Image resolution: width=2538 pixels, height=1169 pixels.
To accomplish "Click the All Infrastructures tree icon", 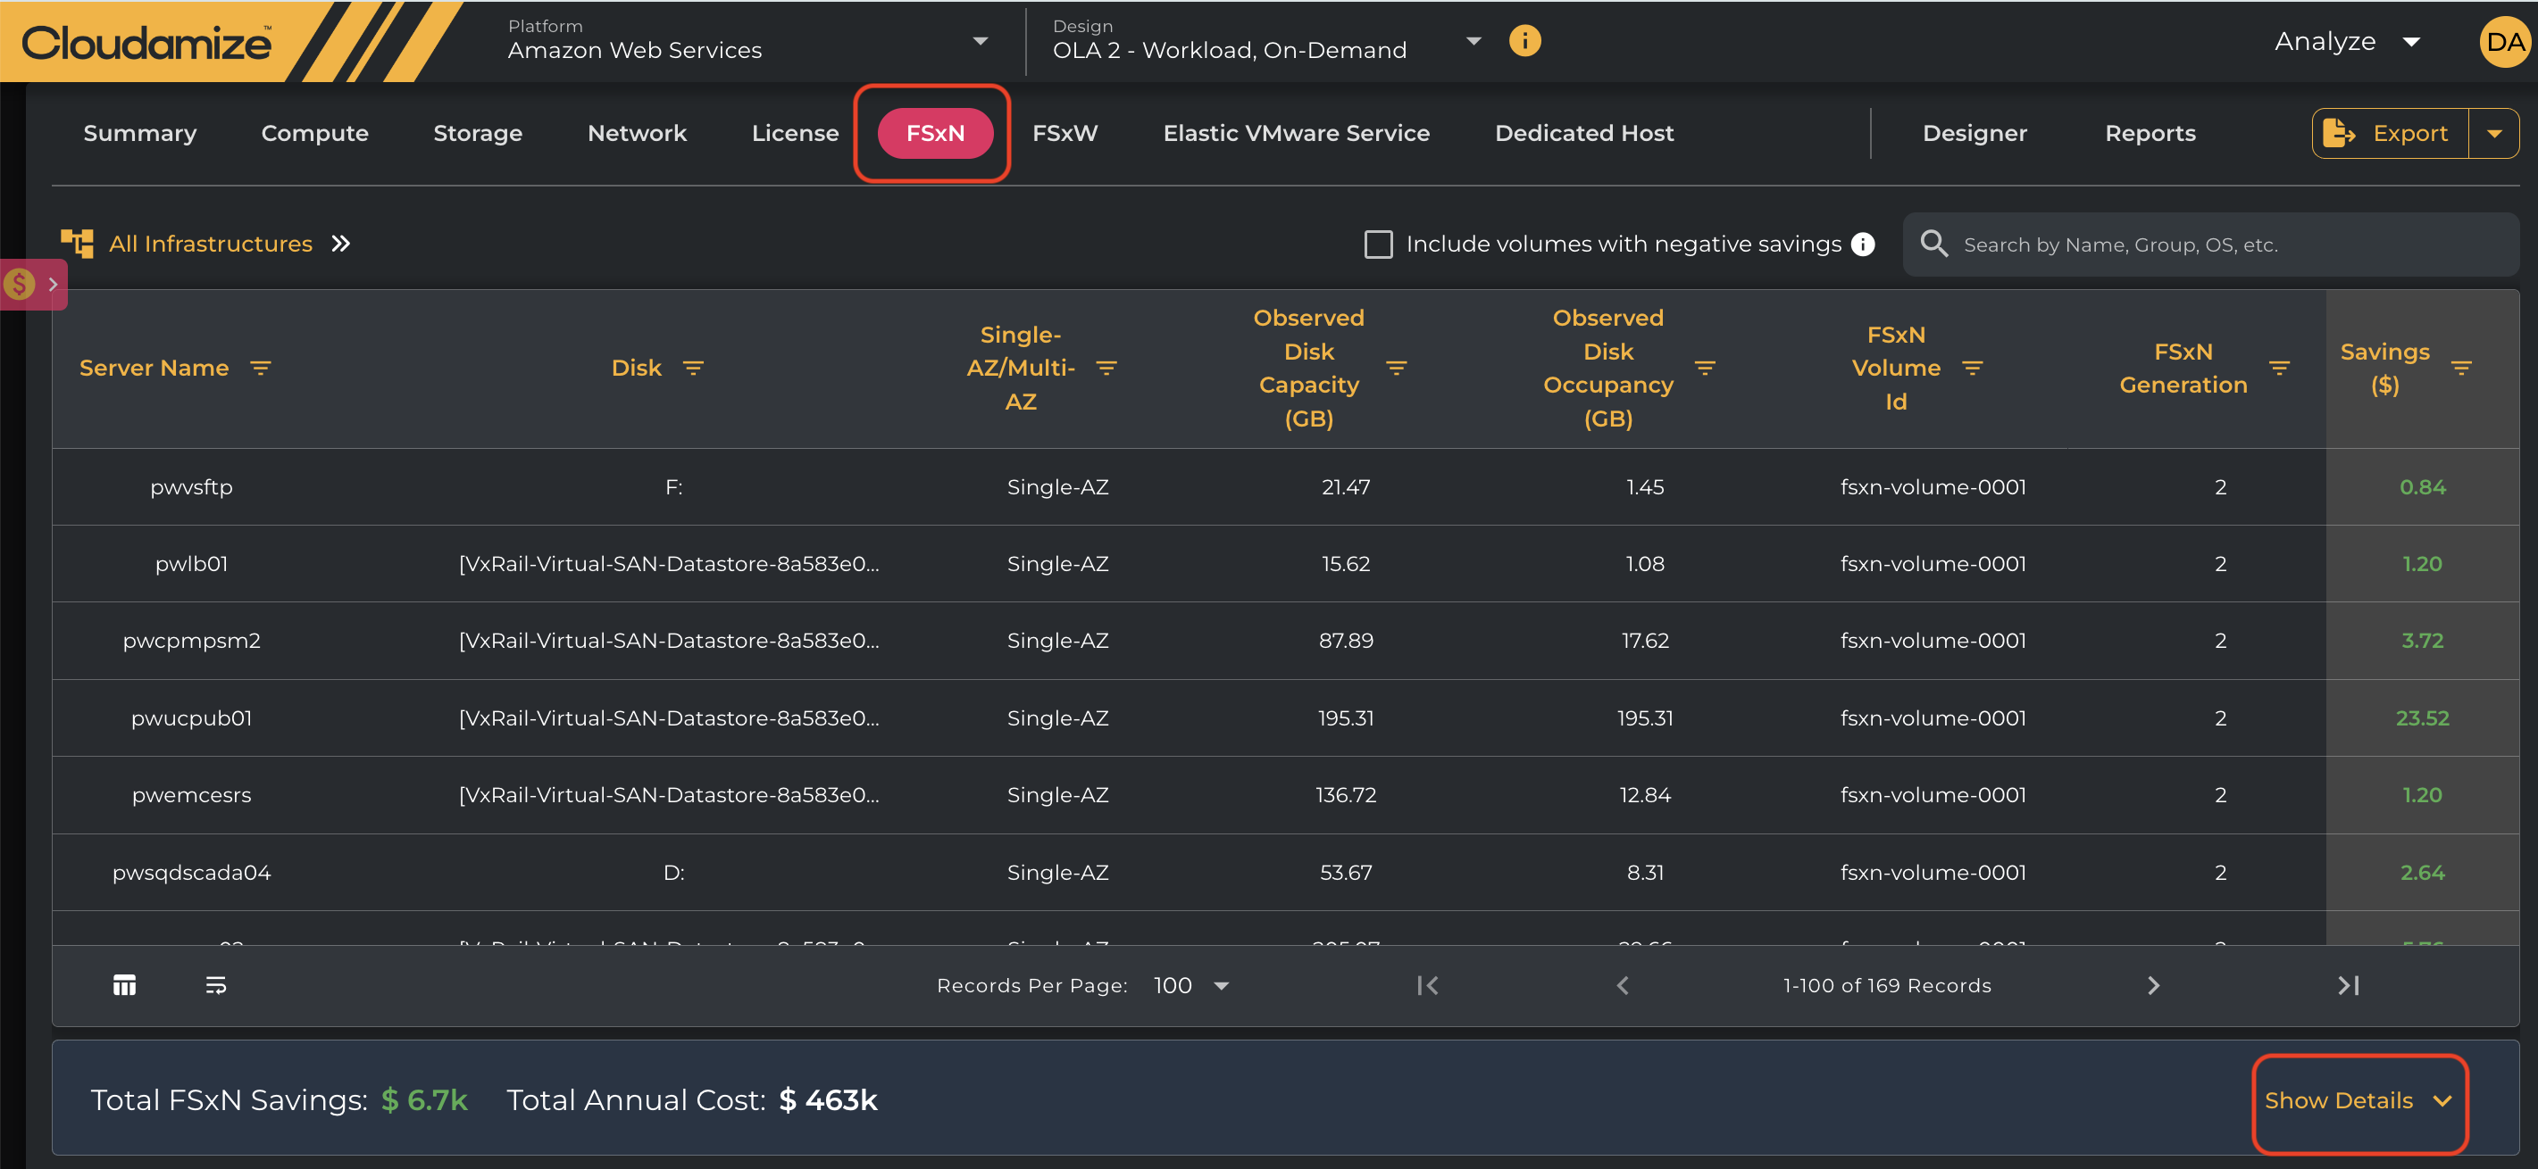I will click(77, 244).
